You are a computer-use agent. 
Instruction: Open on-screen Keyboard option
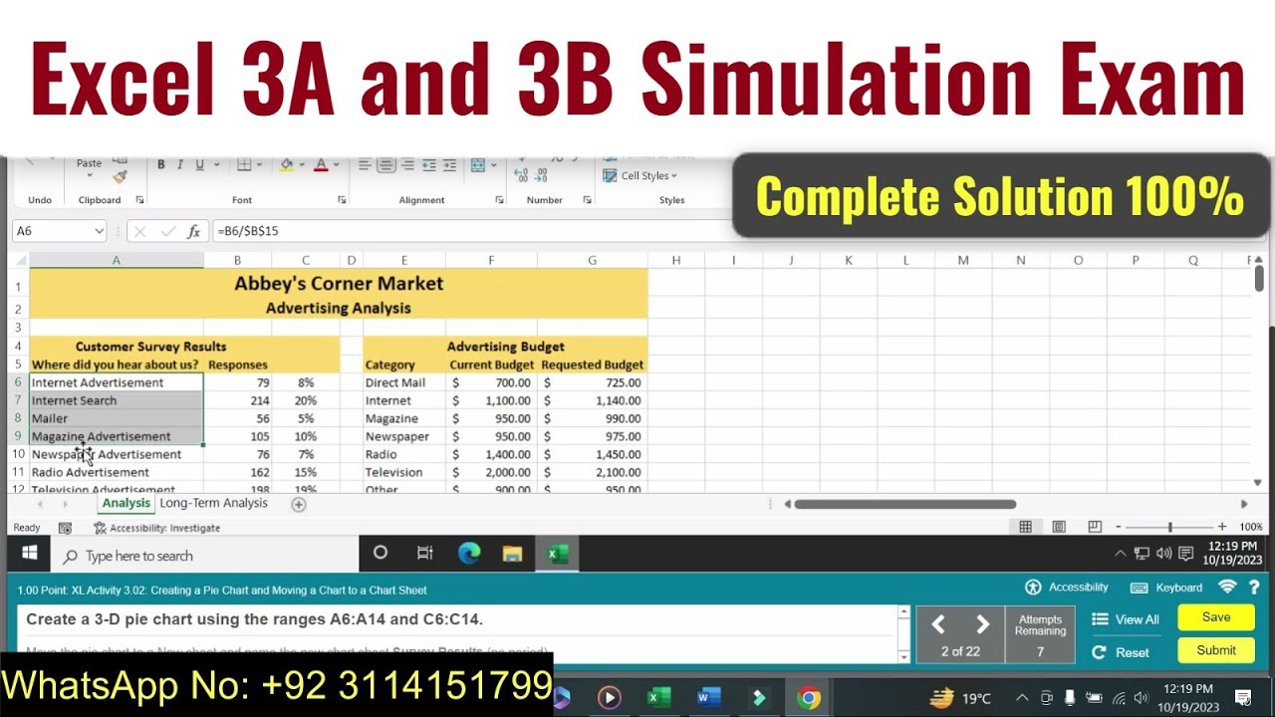(1165, 588)
